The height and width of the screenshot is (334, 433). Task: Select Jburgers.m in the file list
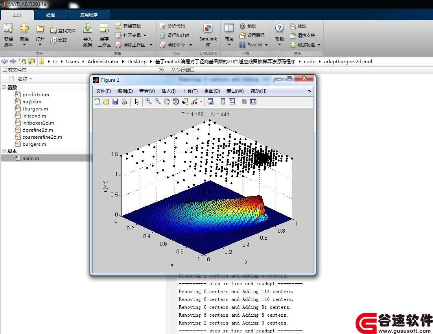tap(35, 109)
